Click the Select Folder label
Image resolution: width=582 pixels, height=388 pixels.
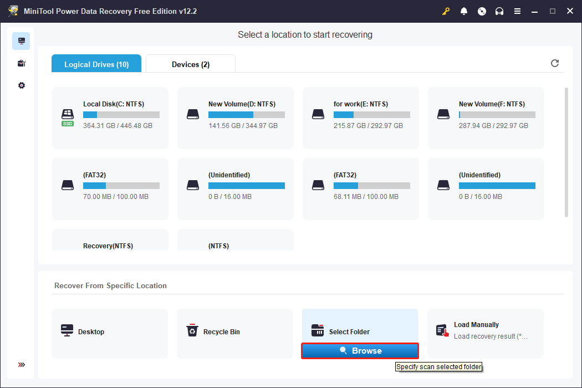tap(349, 332)
